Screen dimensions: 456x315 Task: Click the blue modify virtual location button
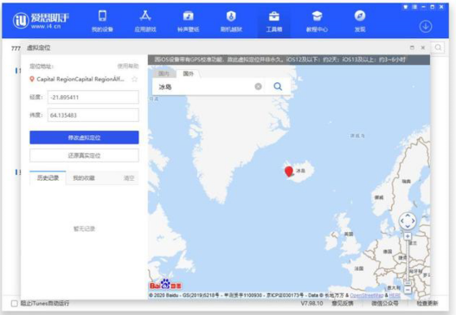coord(84,138)
